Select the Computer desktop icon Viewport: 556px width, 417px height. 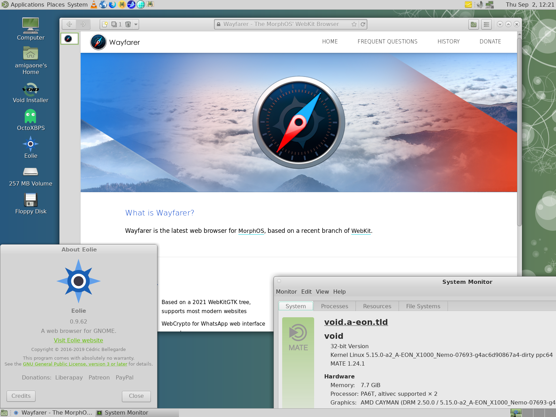(31, 29)
